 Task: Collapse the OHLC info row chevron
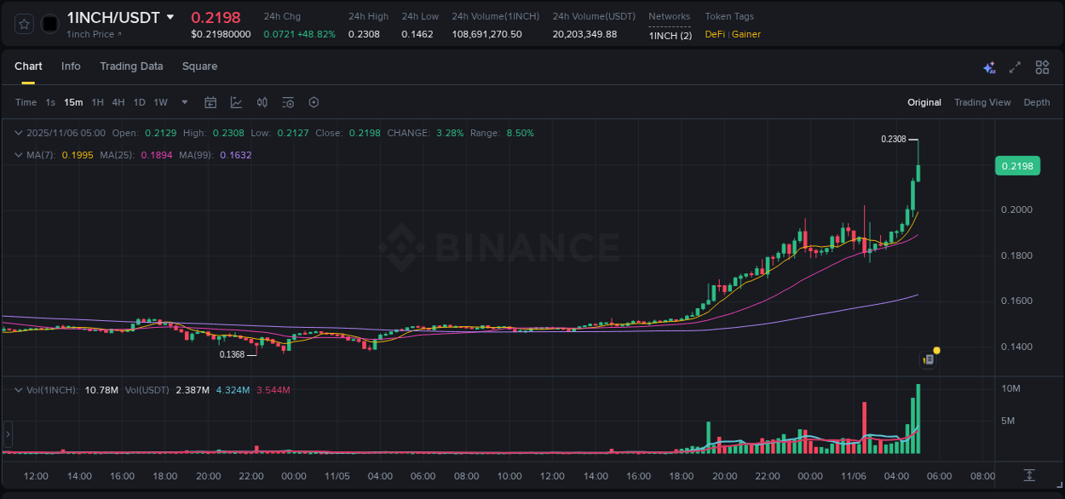(x=18, y=133)
